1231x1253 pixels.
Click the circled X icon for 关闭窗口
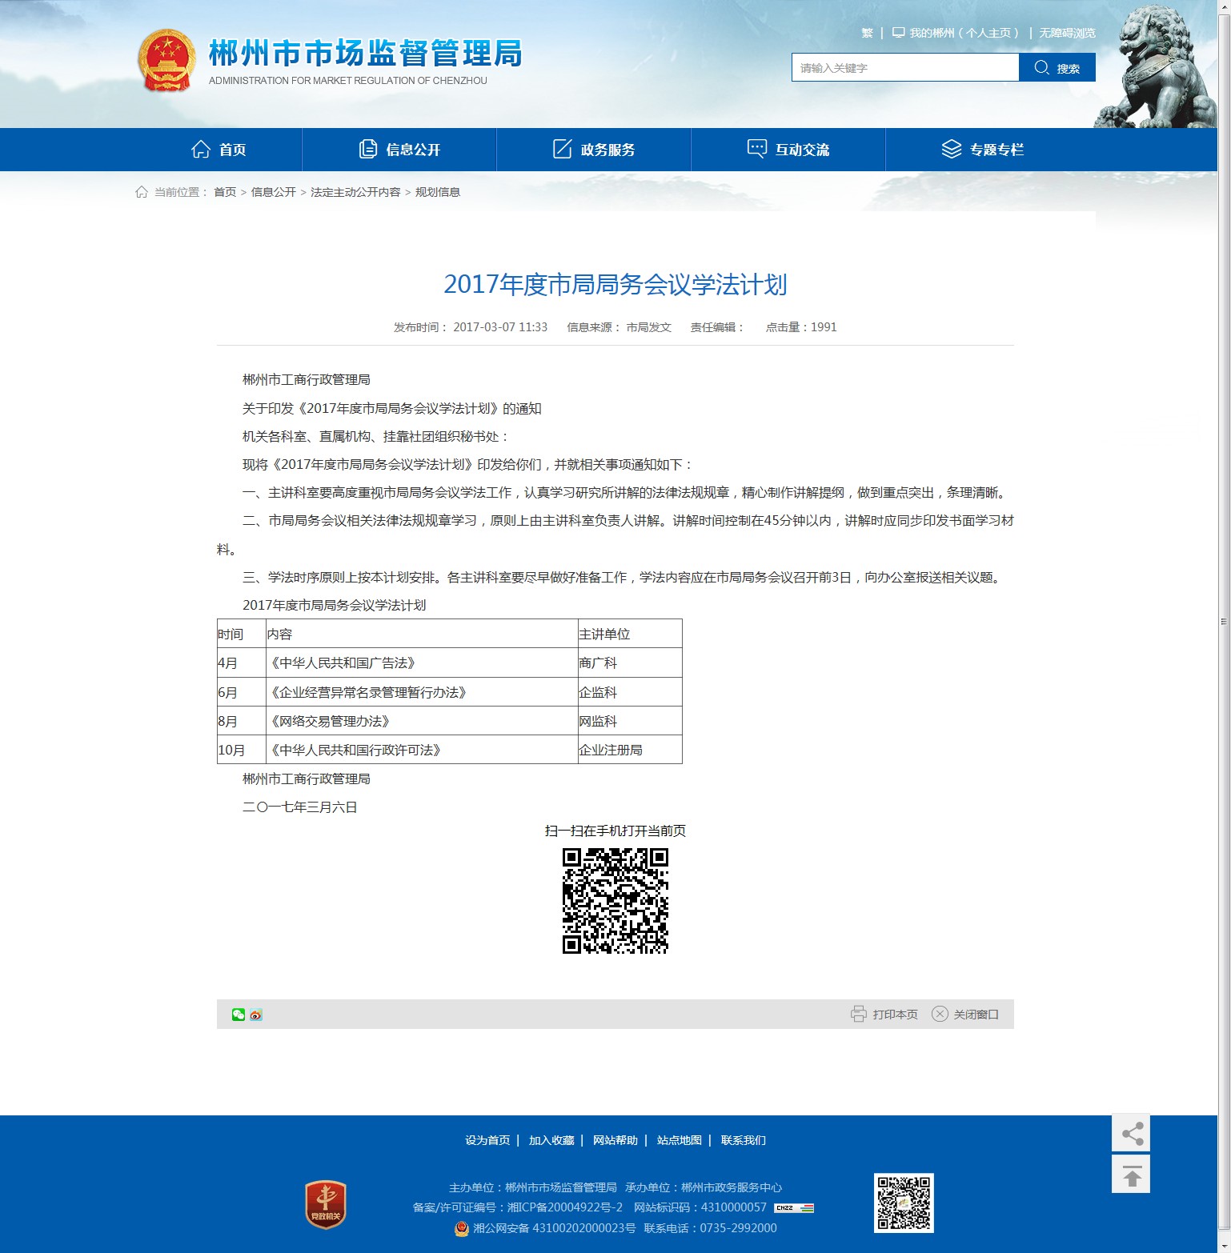pyautogui.click(x=940, y=1014)
